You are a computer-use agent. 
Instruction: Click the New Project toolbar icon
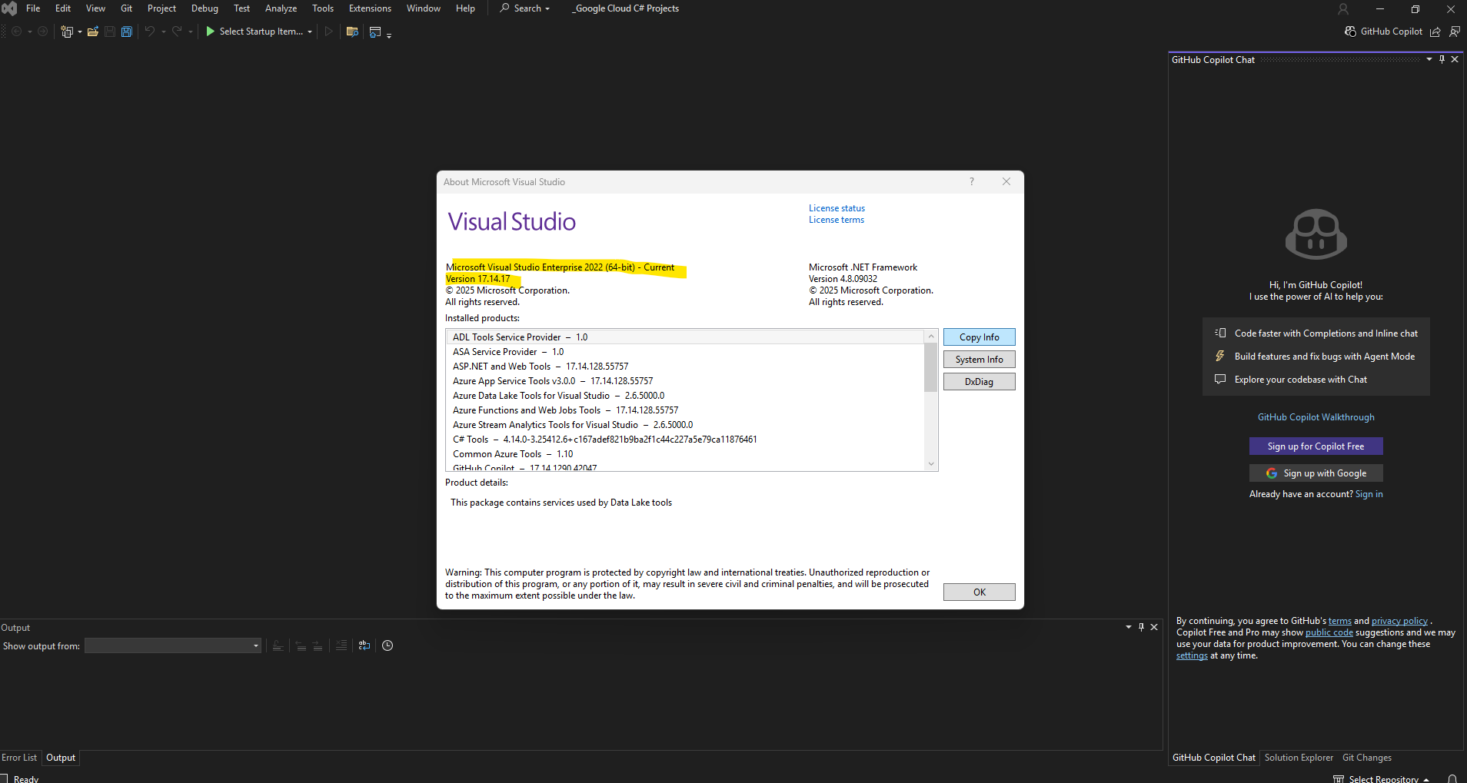[x=67, y=32]
